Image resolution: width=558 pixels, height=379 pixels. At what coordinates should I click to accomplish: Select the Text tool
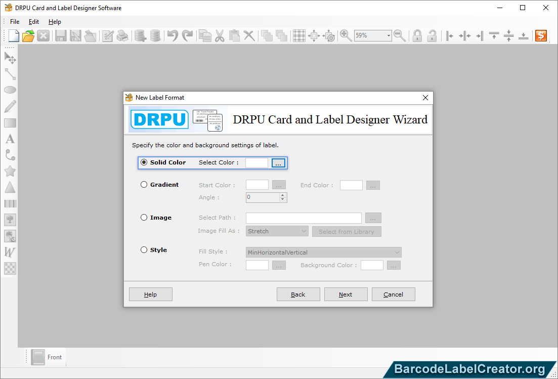[x=10, y=139]
